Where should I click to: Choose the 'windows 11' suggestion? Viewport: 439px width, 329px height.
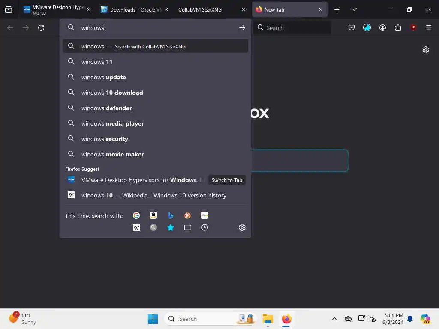[x=155, y=62]
